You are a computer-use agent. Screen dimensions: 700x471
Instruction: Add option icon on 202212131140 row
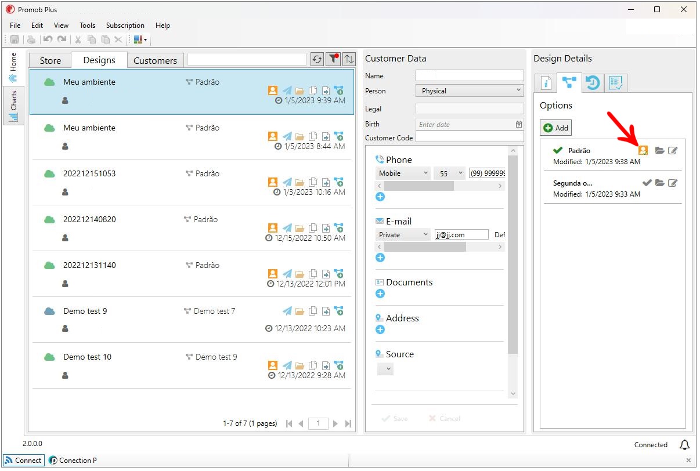tap(339, 274)
